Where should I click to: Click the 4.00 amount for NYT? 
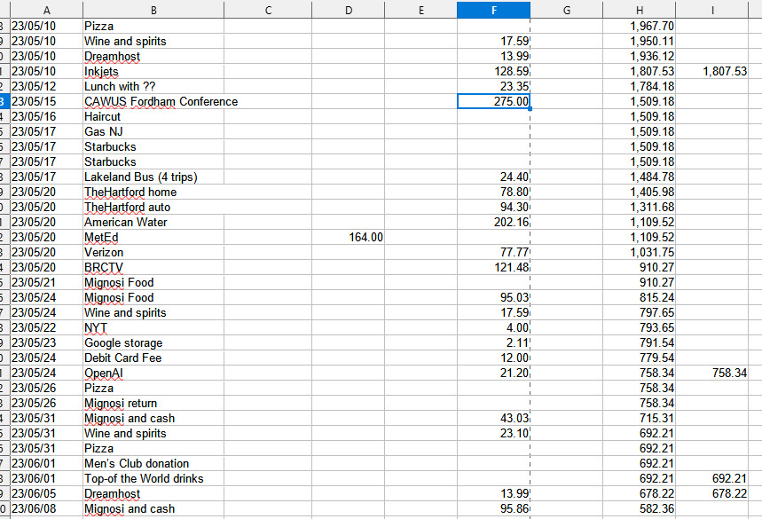pyautogui.click(x=494, y=327)
